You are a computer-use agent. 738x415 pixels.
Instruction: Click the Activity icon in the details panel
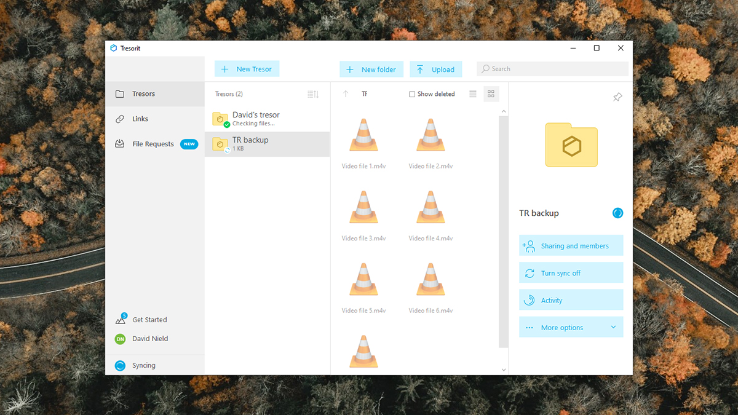[529, 299]
